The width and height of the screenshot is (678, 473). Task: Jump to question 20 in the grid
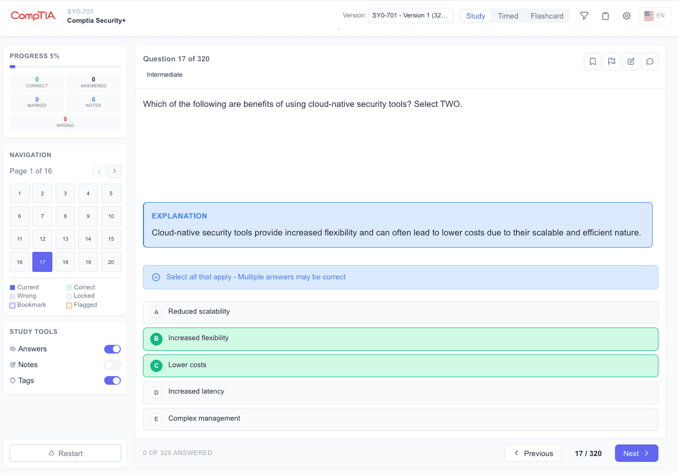tap(111, 261)
